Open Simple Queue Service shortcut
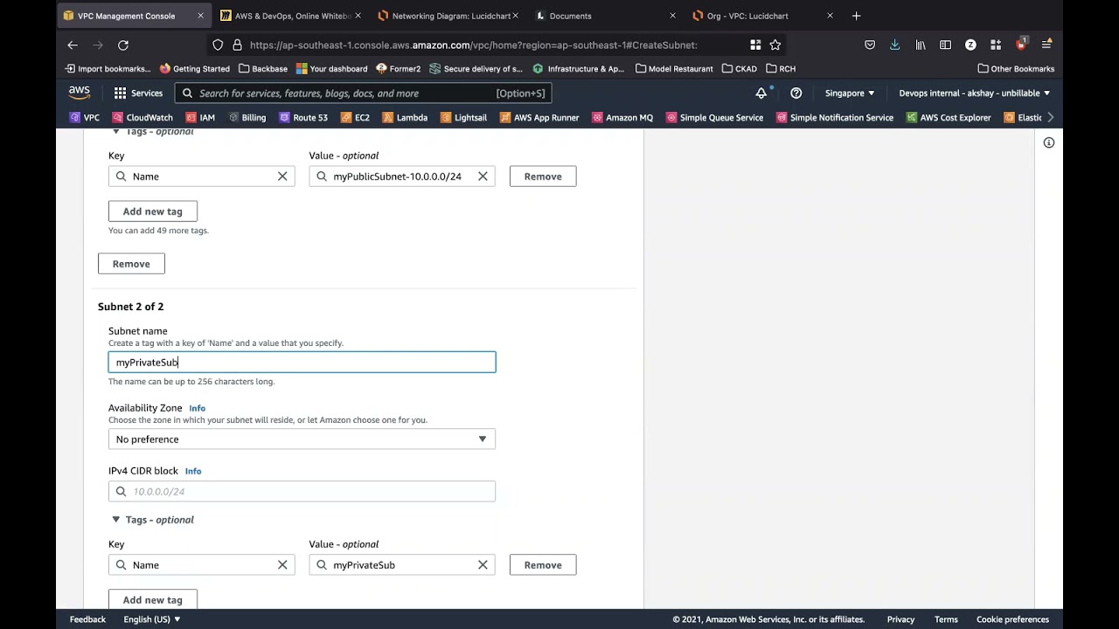This screenshot has width=1119, height=629. [x=715, y=117]
